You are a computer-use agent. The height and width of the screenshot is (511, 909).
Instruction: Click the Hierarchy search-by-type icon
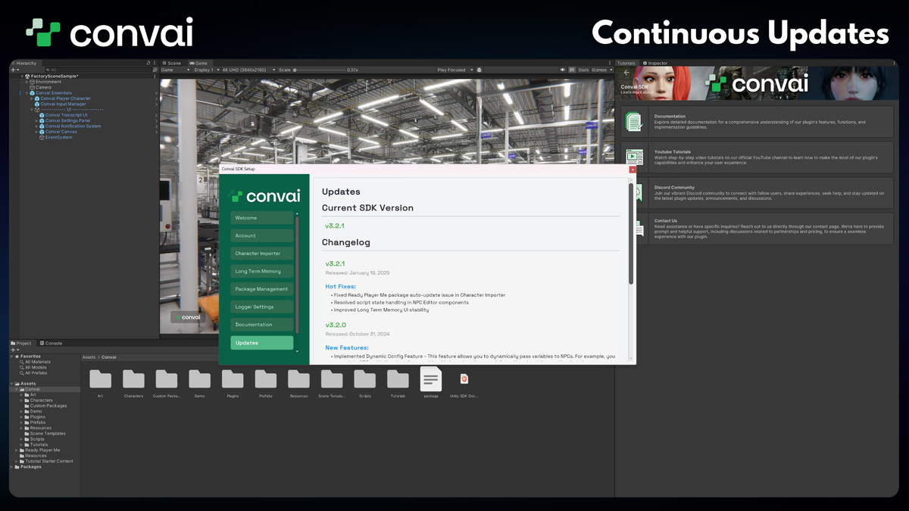coord(155,70)
